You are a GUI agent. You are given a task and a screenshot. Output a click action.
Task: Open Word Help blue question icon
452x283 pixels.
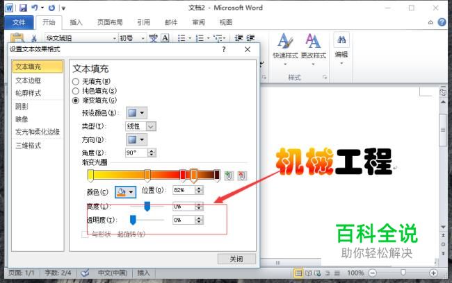click(x=442, y=22)
